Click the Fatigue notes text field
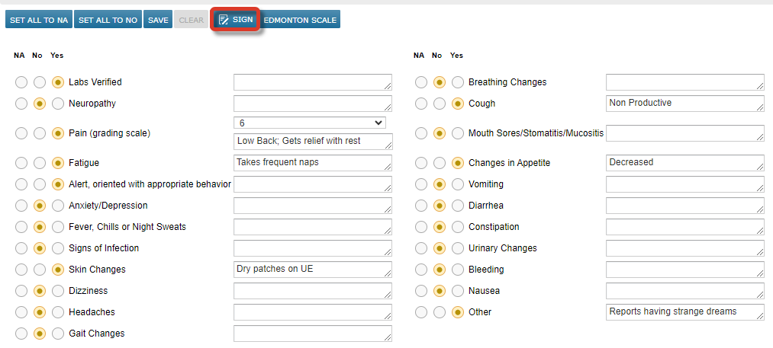Image resolution: width=773 pixels, height=348 pixels. coord(312,163)
